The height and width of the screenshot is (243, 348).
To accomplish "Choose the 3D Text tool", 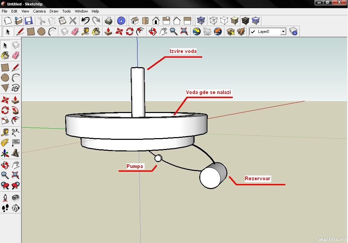I will pyautogui.click(x=15, y=153).
